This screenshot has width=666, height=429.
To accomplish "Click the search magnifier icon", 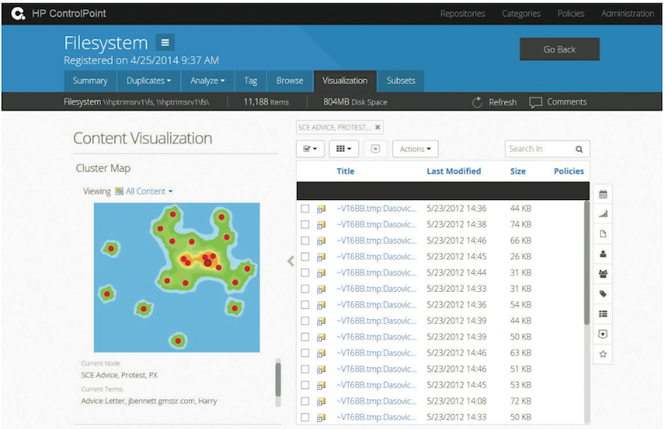I will (579, 149).
